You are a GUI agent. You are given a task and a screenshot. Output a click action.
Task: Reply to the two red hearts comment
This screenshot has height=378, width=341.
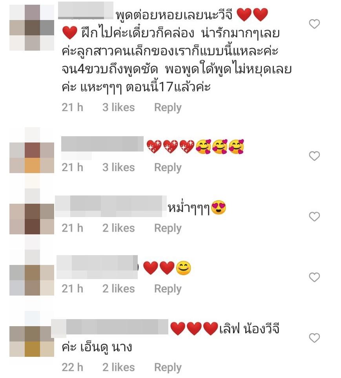(x=168, y=289)
